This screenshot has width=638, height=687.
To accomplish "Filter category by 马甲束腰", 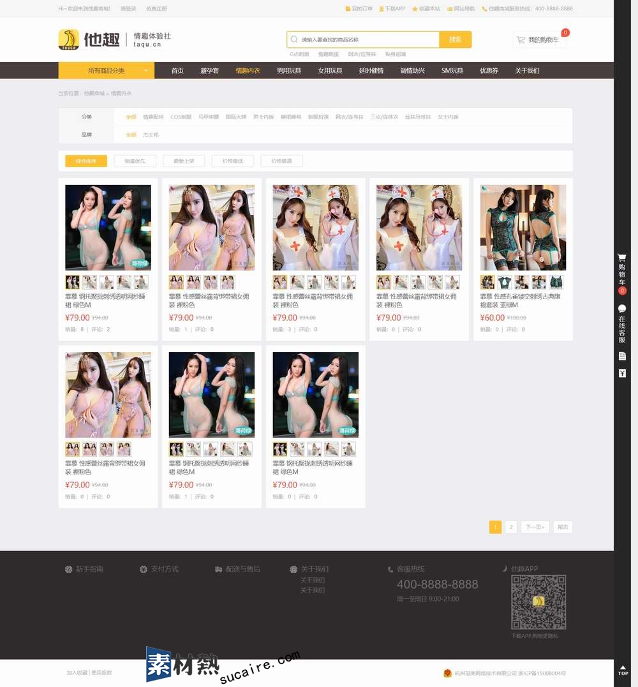I will coord(209,117).
